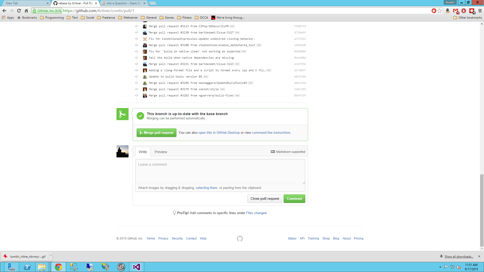The height and width of the screenshot is (272, 484).
Task: Bookmark page with star icon
Action: pyautogui.click(x=440, y=11)
